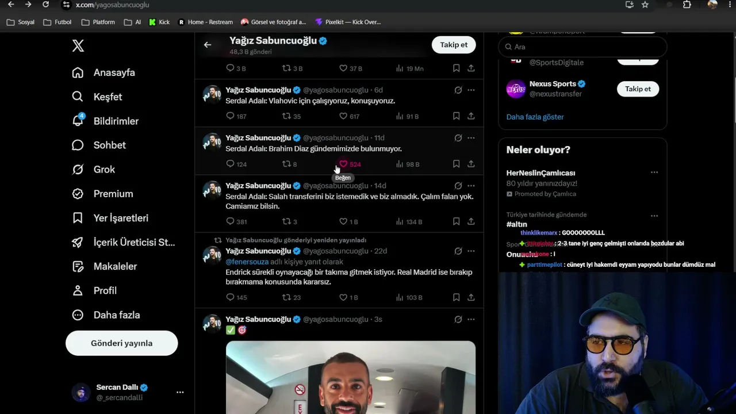The image size is (736, 414).
Task: Open the #altın trending topic
Action: pyautogui.click(x=517, y=224)
